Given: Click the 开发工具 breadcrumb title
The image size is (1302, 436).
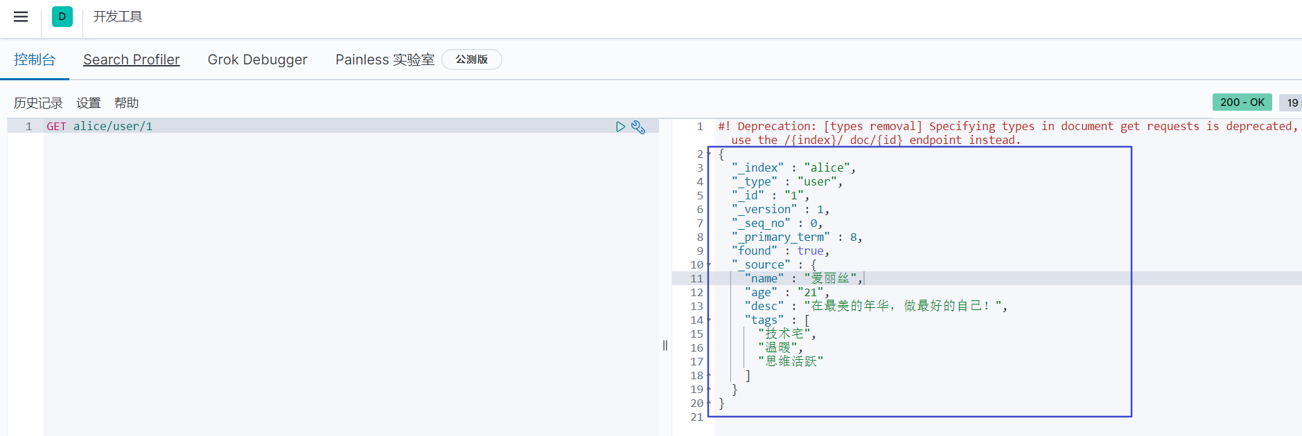Looking at the screenshot, I should click(x=118, y=17).
